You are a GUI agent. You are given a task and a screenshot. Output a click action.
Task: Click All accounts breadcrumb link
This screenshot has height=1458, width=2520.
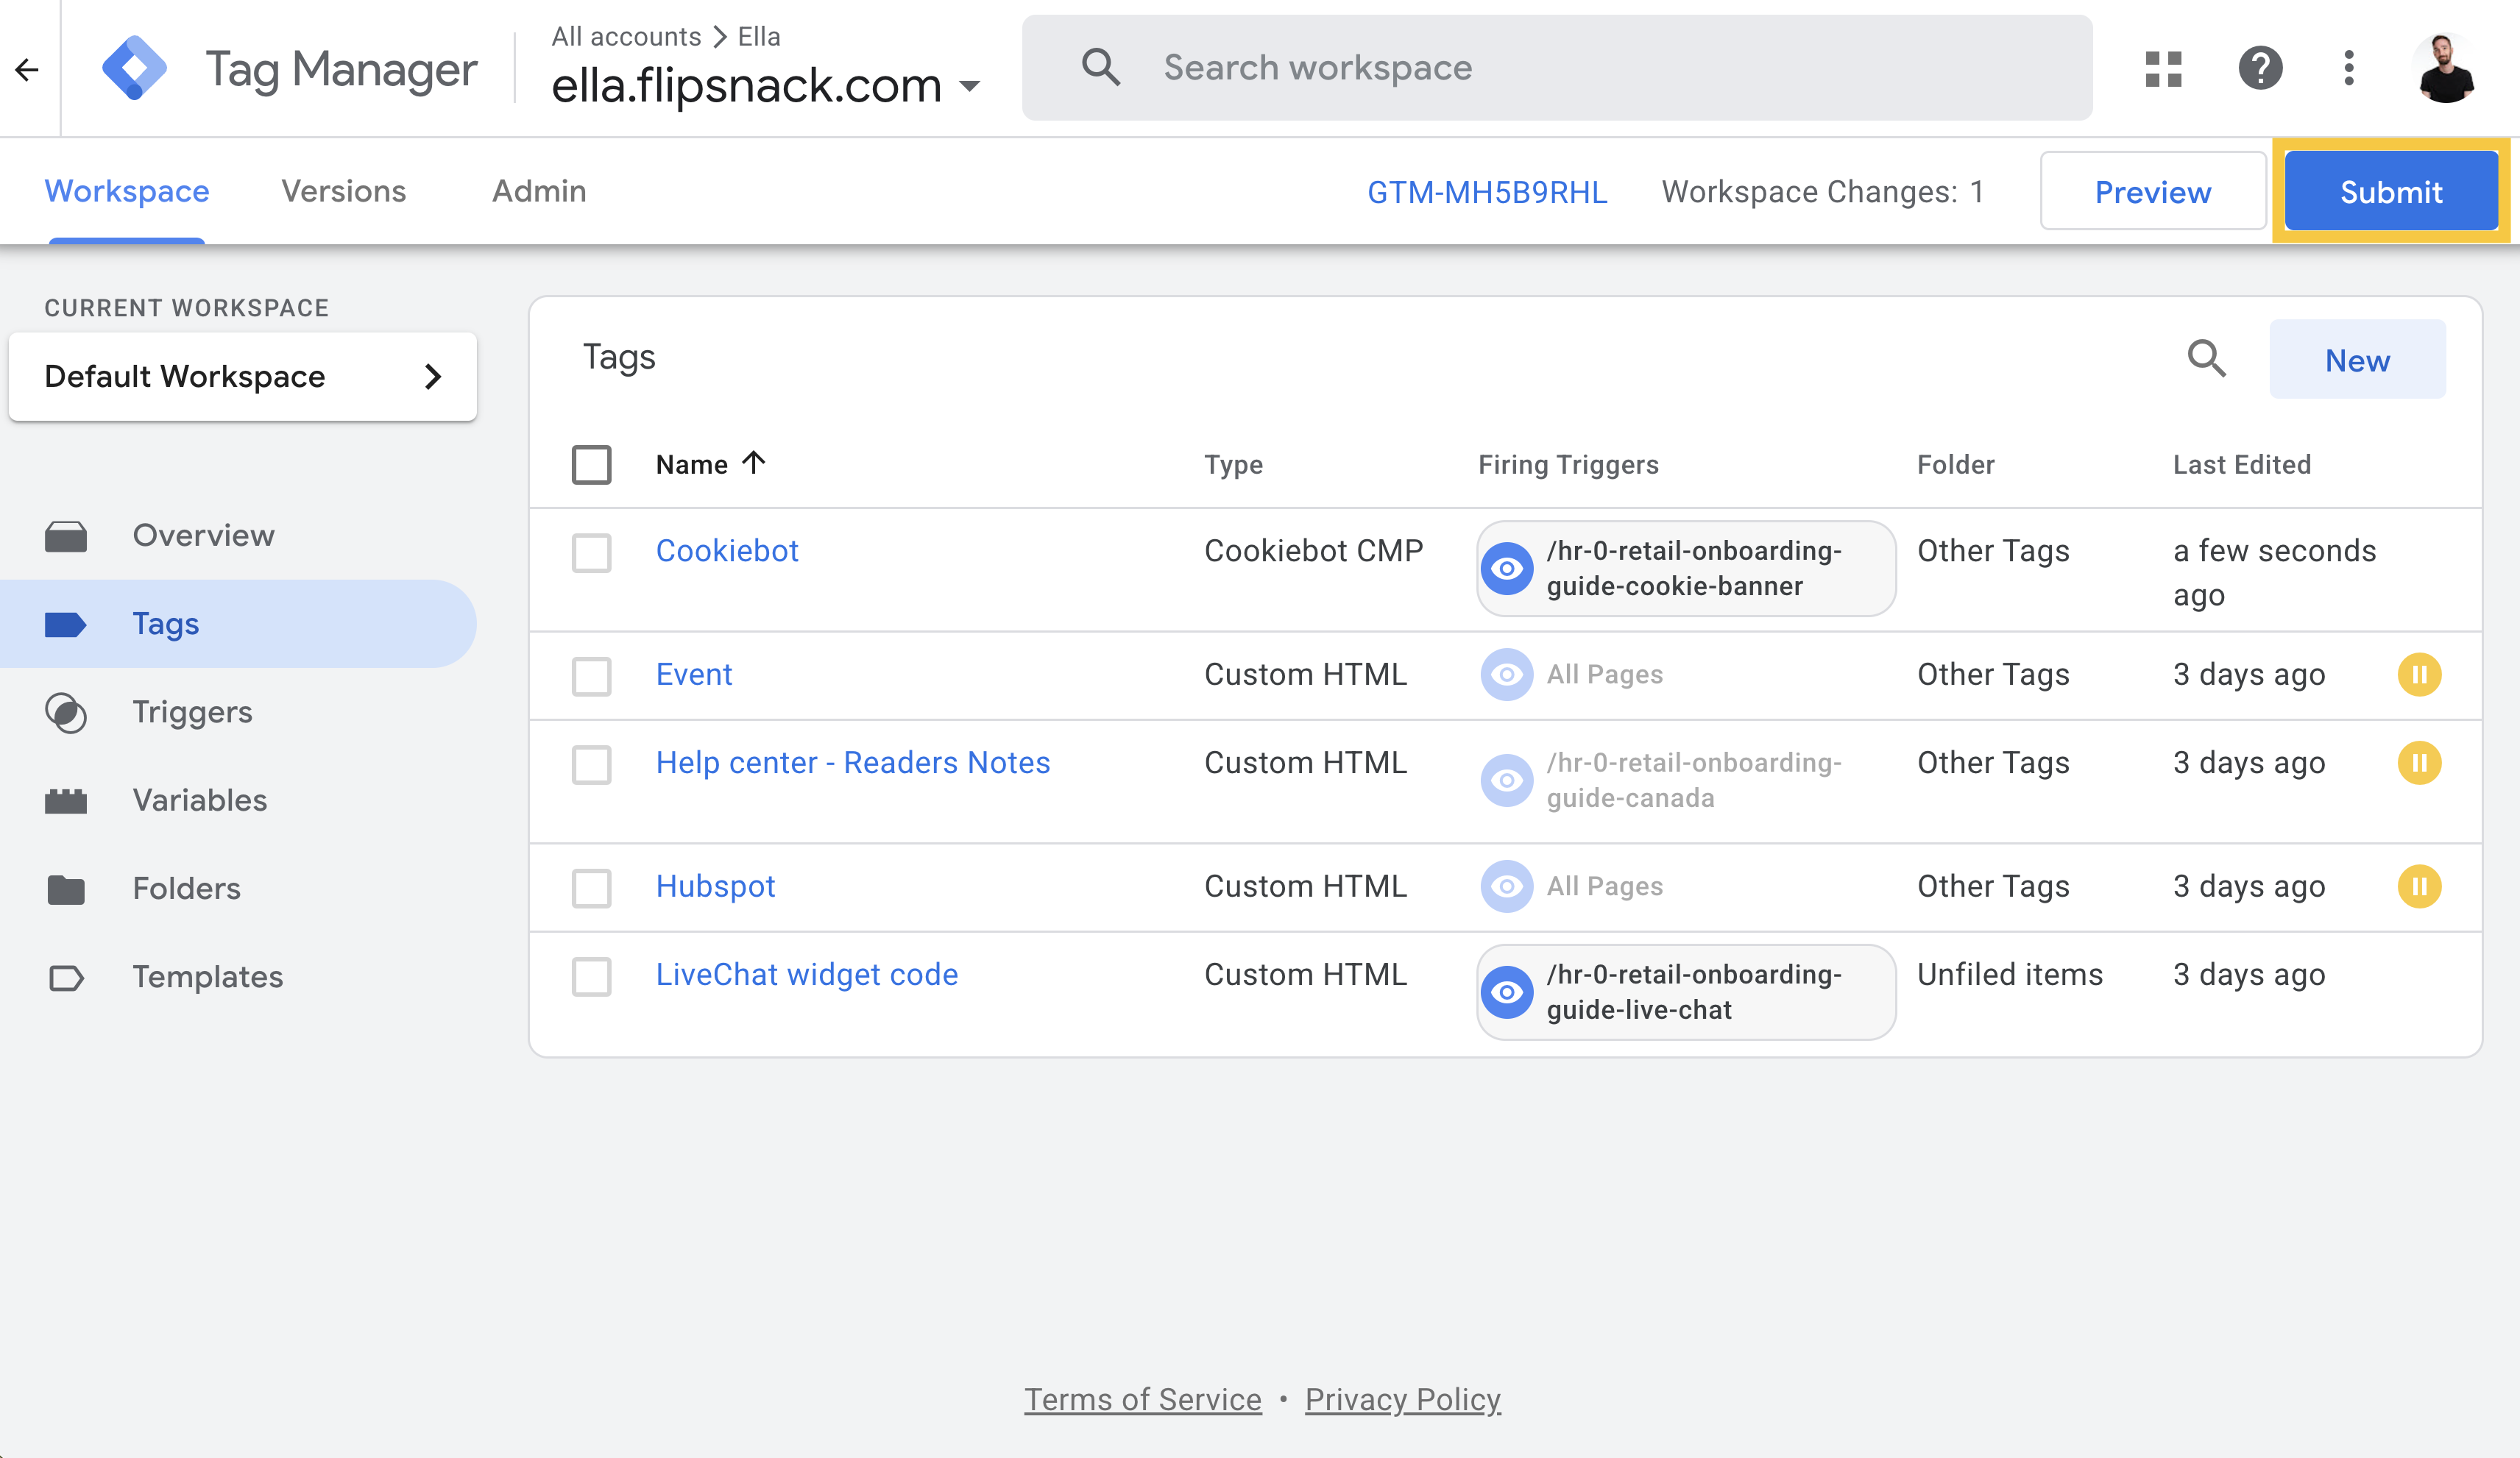(626, 37)
